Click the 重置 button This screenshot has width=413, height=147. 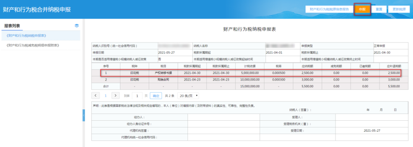click(379, 9)
